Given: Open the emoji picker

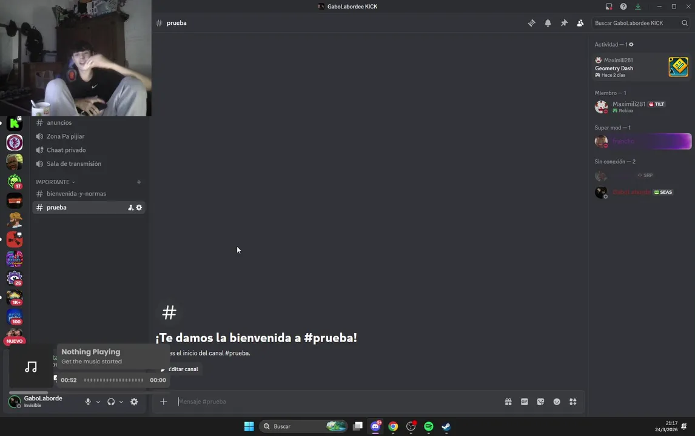Looking at the screenshot, I should pos(557,402).
